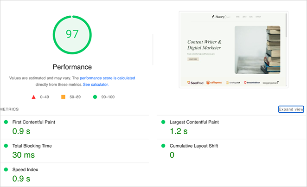This screenshot has width=307, height=187.
Task: Select the Largest Contentful Paint metric label
Action: [x=194, y=122]
